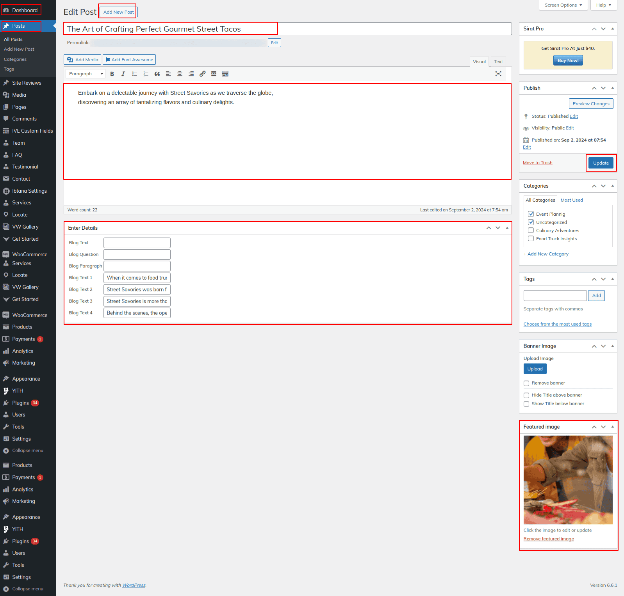Insert a numbered list

[146, 74]
